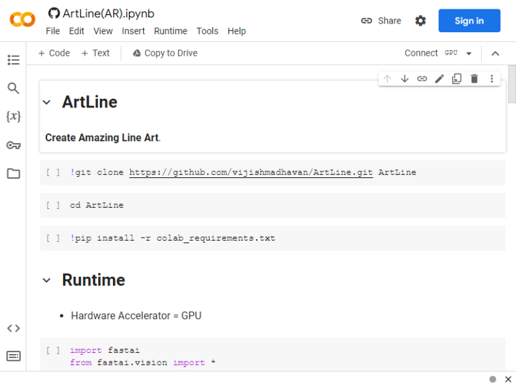Click the notebook title ArtLine(AR).ipynb
516x387 pixels.
(x=108, y=13)
